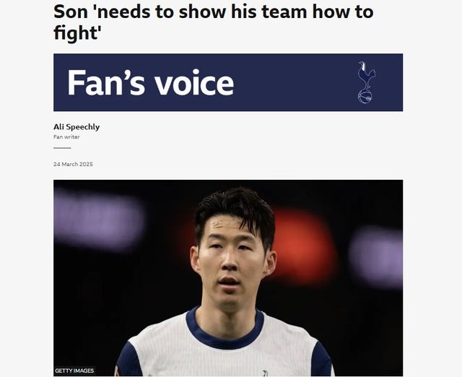
Task: Click the Fan writer subtitle
Action: [66, 136]
